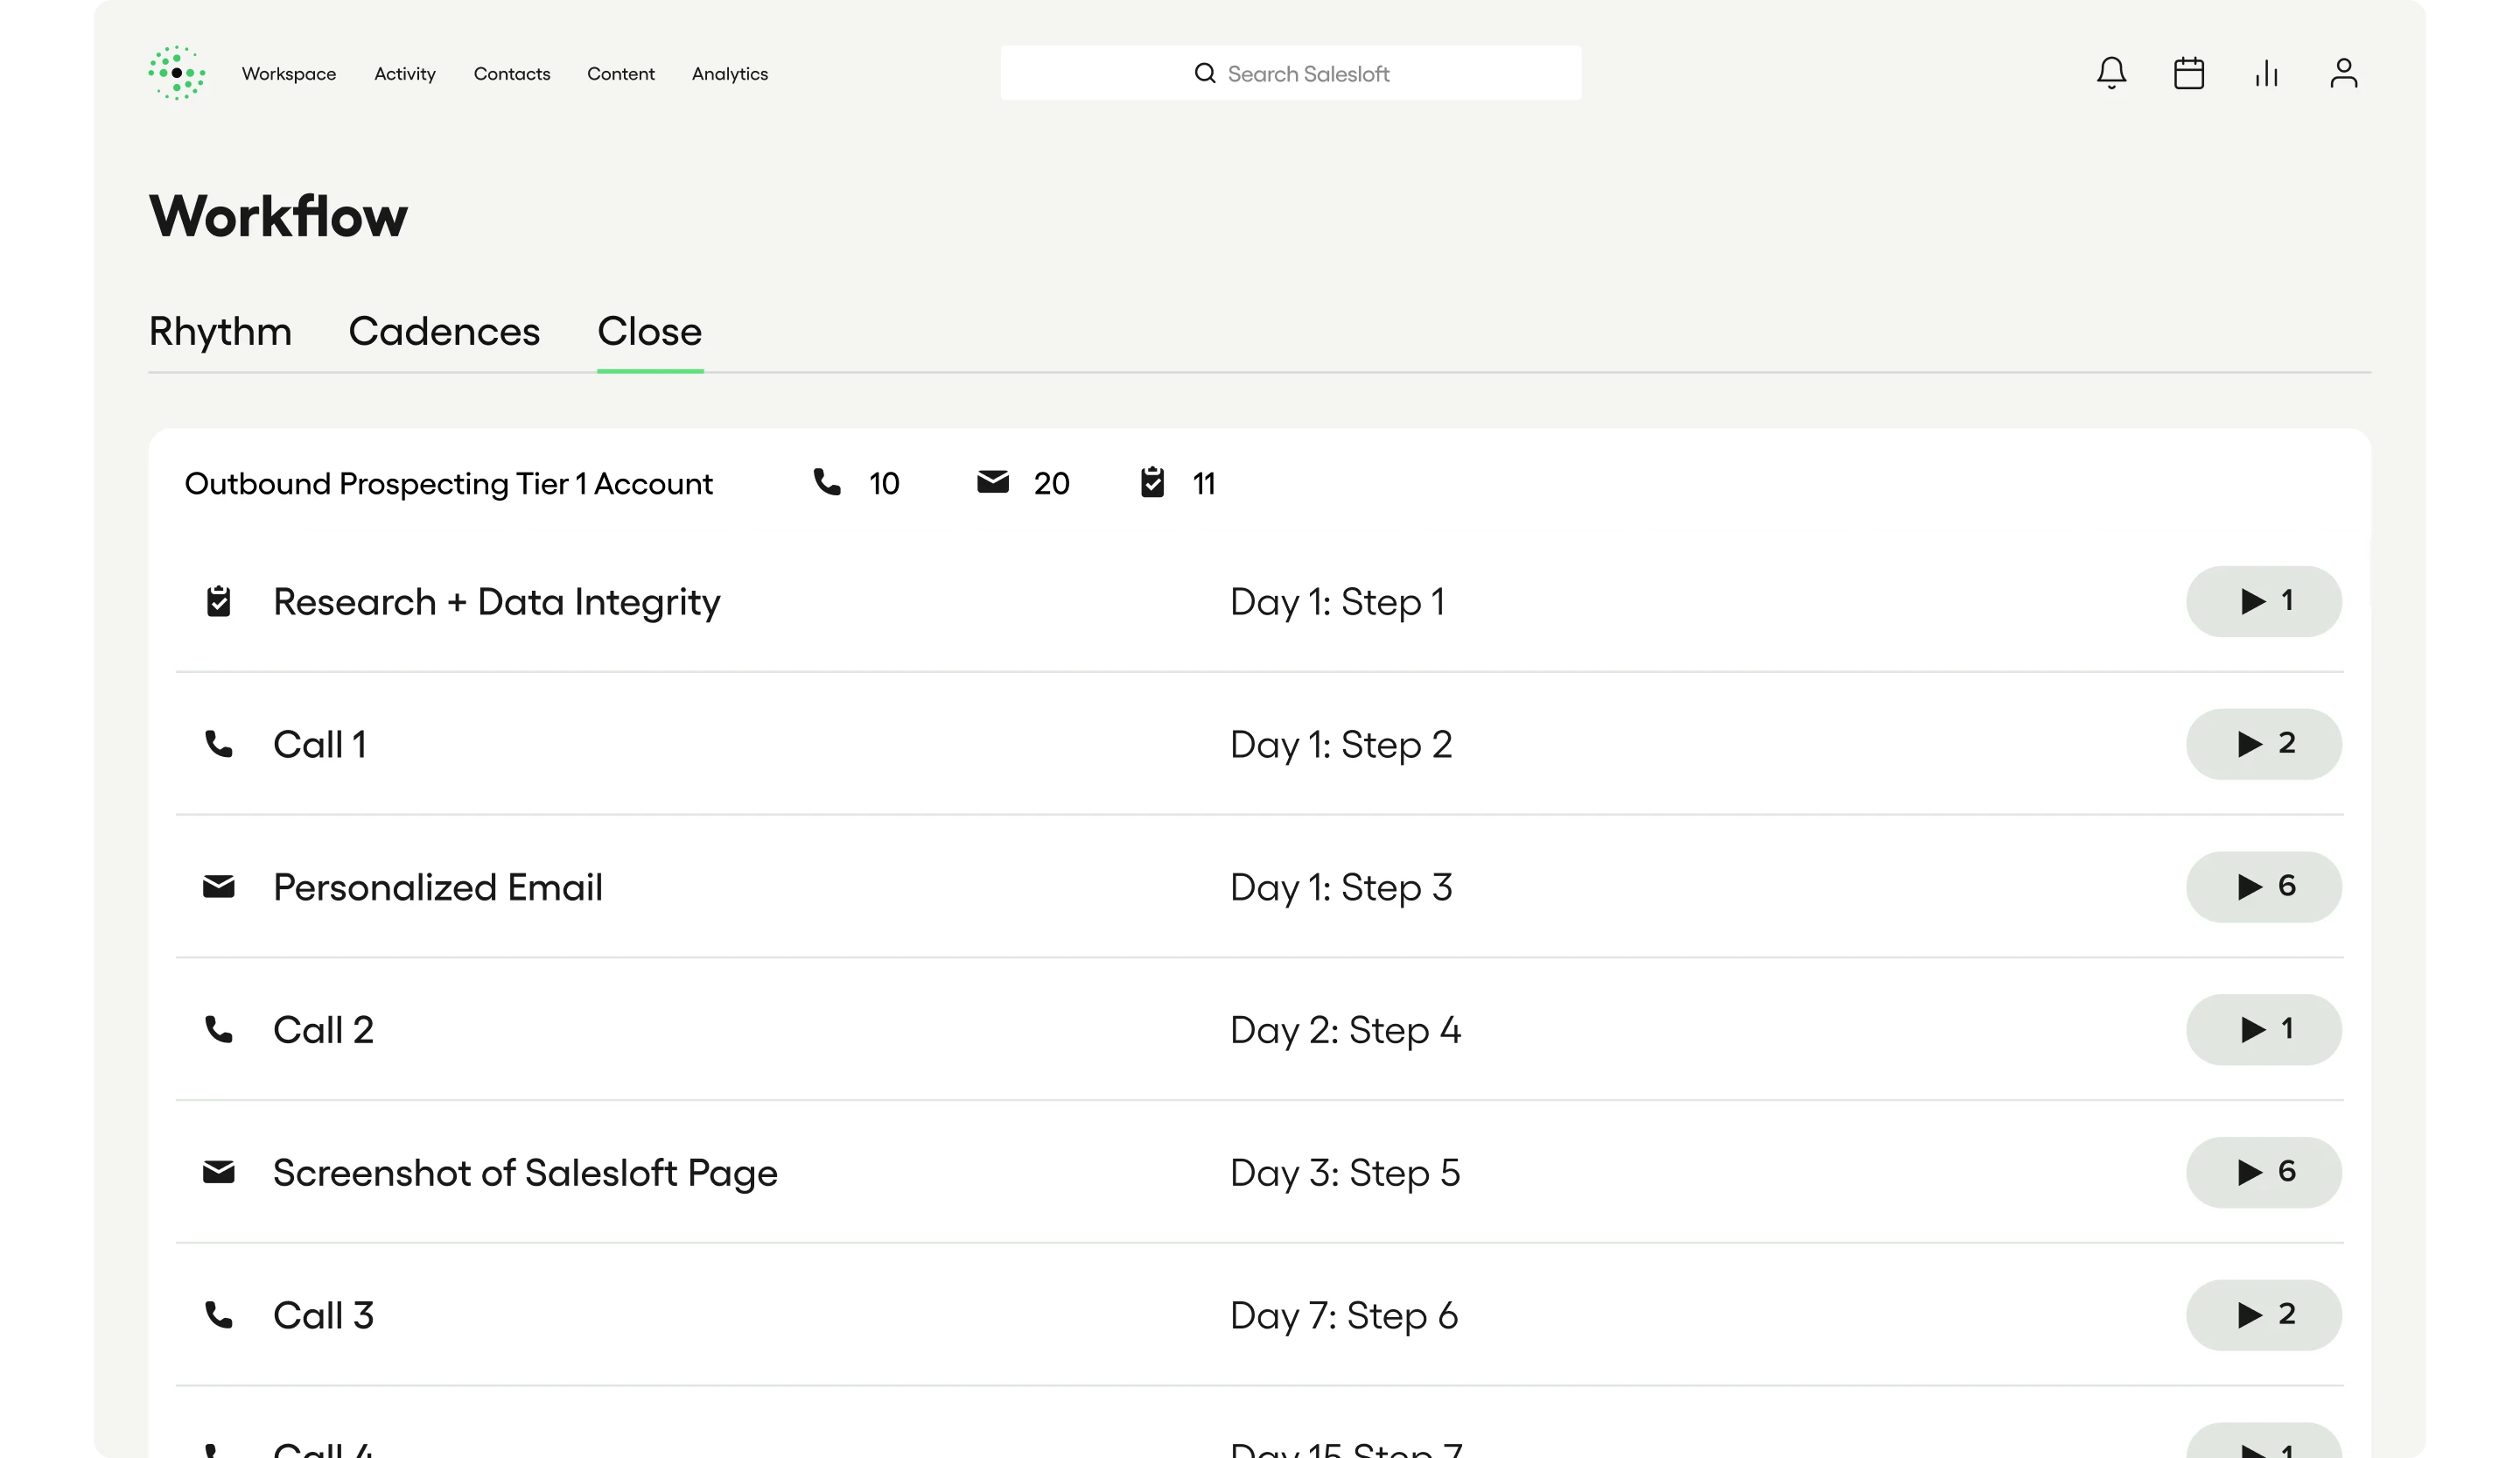This screenshot has width=2520, height=1458.
Task: Open the Analytics menu
Action: [730, 74]
